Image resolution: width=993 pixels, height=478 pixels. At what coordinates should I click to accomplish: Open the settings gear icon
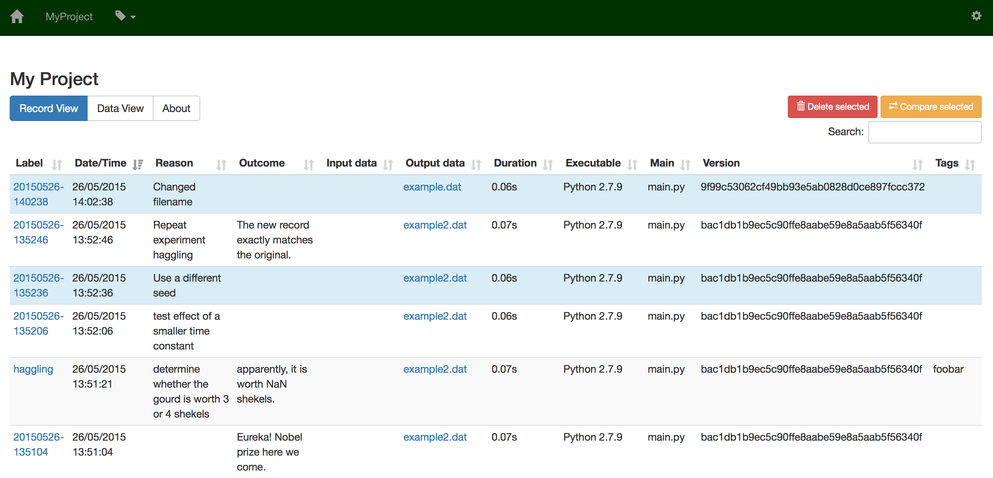977,16
